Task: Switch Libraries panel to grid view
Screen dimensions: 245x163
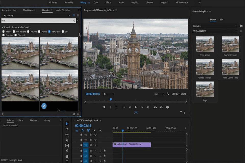Action: 73,15
